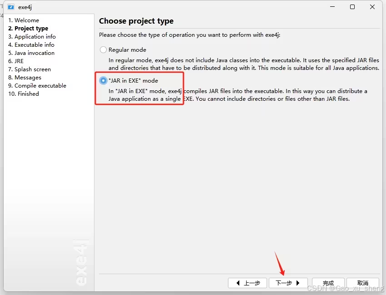This screenshot has height=295, width=386.
Task: Select the "JAR in EXE" mode radio button
Action: pos(103,80)
